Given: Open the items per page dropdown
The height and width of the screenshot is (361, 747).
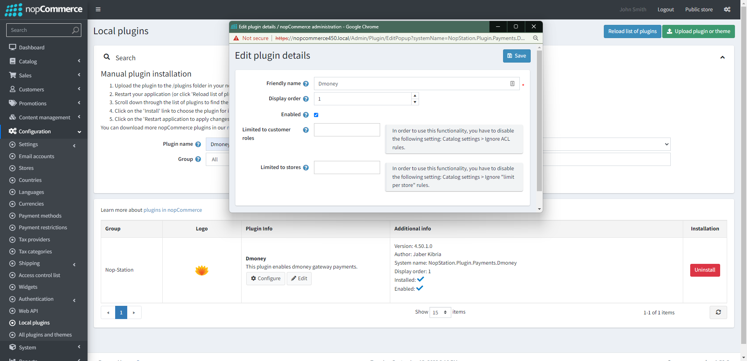Looking at the screenshot, I should click(440, 312).
